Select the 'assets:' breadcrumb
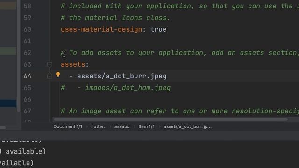Image resolution: width=299 pixels, height=168 pixels. (121, 126)
